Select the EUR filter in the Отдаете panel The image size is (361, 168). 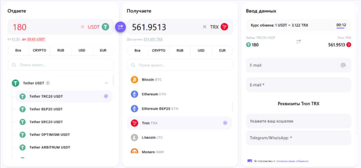(103, 51)
